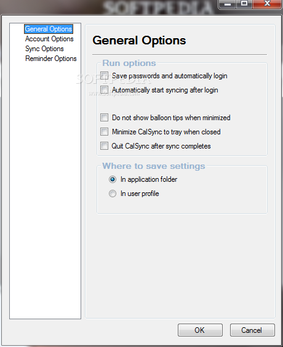Image resolution: width=283 pixels, height=347 pixels.
Task: Dismiss dialog with the Cancel button
Action: click(x=252, y=330)
